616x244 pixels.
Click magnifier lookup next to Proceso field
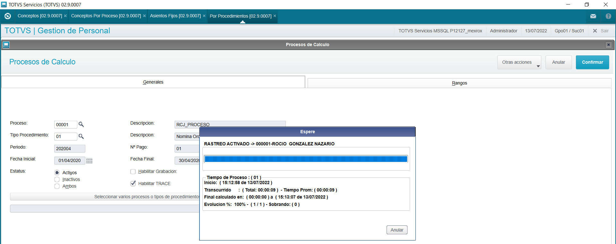pos(81,125)
